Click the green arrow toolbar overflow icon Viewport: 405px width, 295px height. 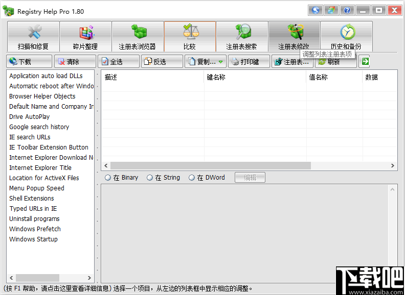(364, 61)
